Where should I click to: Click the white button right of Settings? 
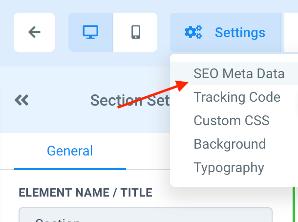[291, 33]
